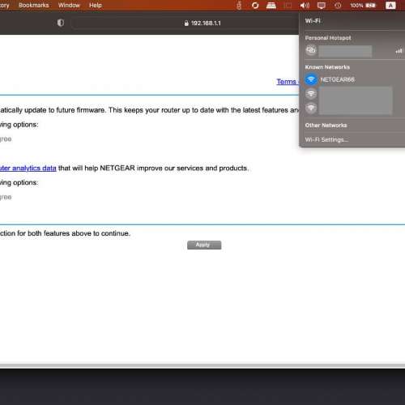Click the privacy shield icon beside address bar
The image size is (405, 405).
point(61,23)
